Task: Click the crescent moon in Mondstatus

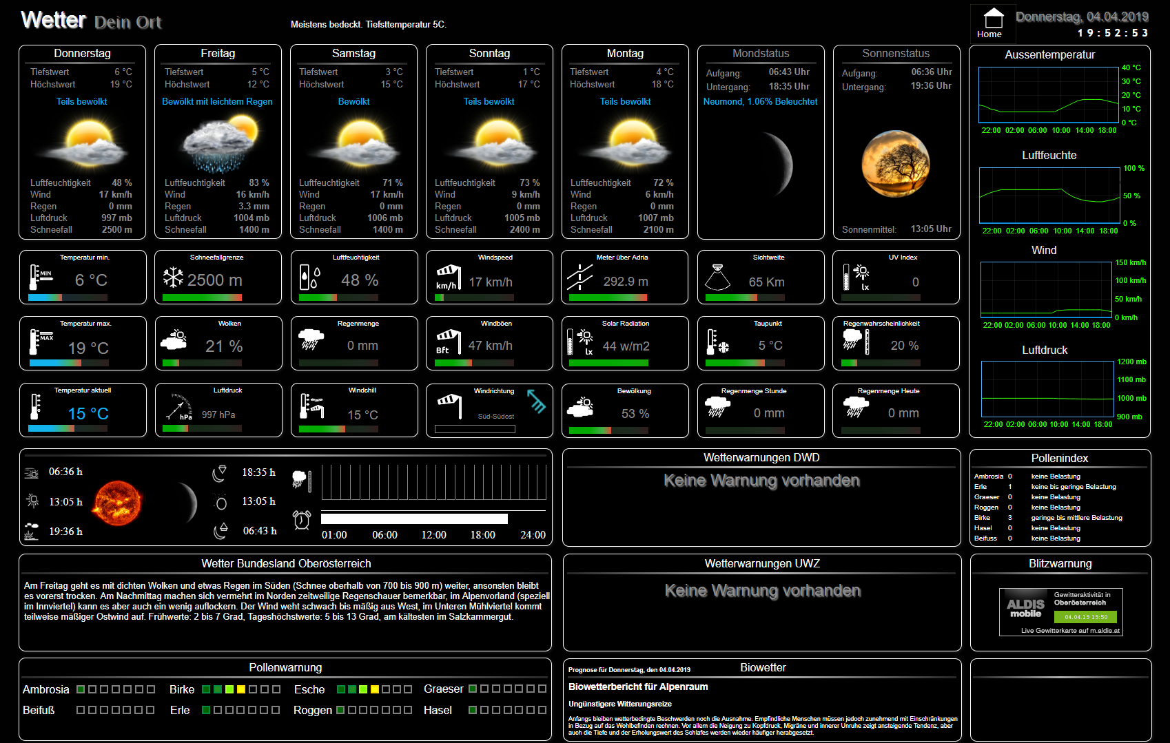Action: (x=779, y=165)
